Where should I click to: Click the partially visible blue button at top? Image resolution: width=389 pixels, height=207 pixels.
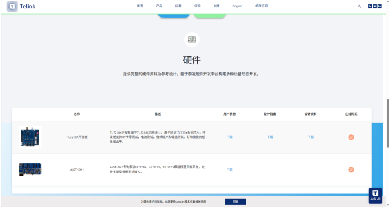coord(174,16)
